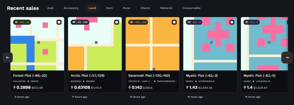
Task: Click seller name HOLLOW BX
Action: [19, 81]
